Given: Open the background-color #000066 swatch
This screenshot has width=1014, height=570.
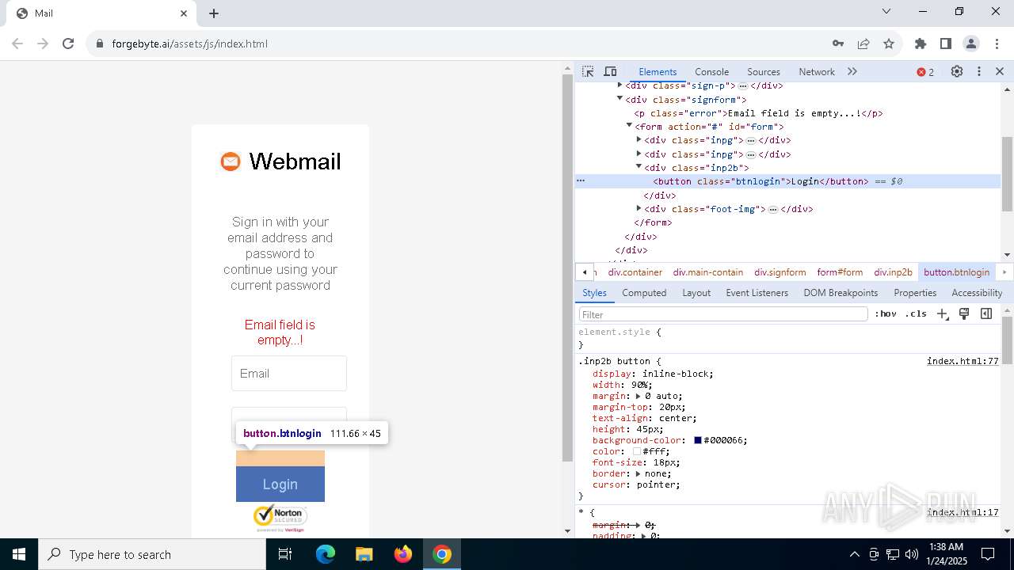Looking at the screenshot, I should 698,440.
